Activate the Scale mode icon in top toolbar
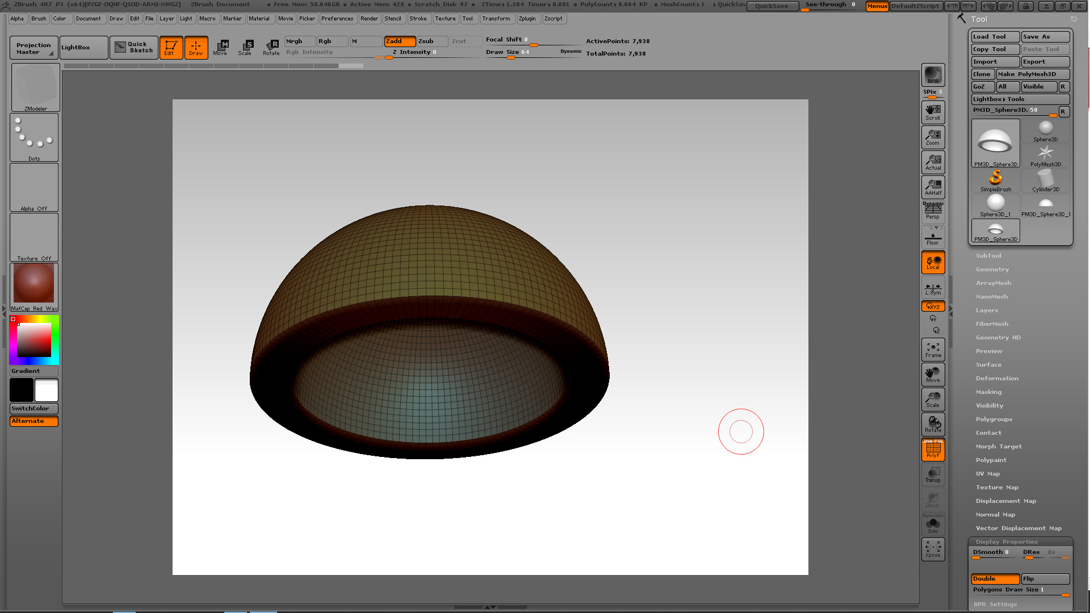Viewport: 1090px width, 613px height. coord(245,47)
